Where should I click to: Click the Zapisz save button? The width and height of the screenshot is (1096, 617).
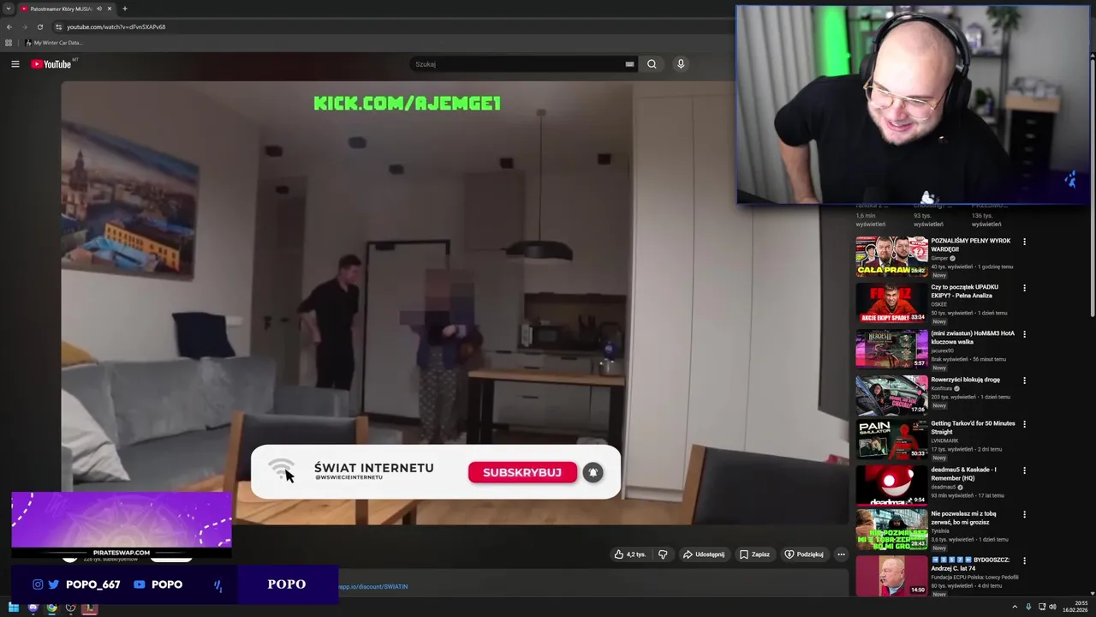[754, 554]
